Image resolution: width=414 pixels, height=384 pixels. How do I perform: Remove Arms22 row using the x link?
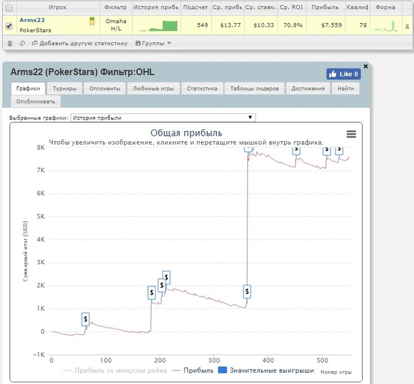(x=407, y=25)
